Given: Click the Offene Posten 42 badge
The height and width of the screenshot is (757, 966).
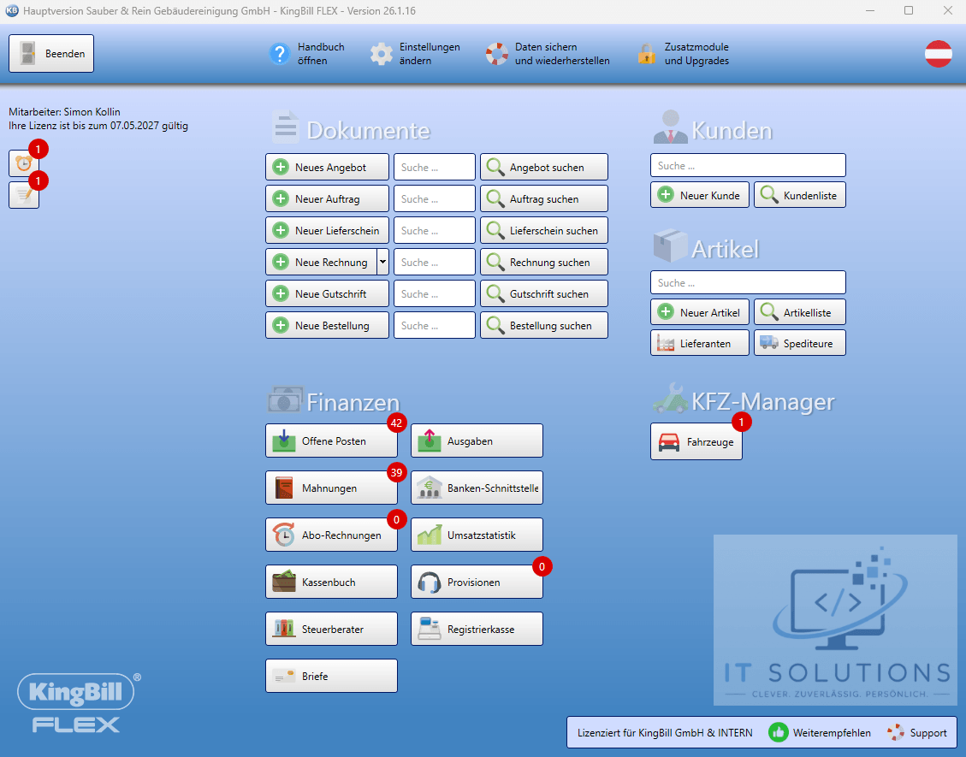Looking at the screenshot, I should [x=396, y=423].
